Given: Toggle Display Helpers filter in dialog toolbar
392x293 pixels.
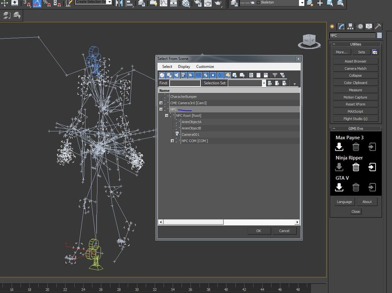Looking at the screenshot, I should click(x=191, y=75).
